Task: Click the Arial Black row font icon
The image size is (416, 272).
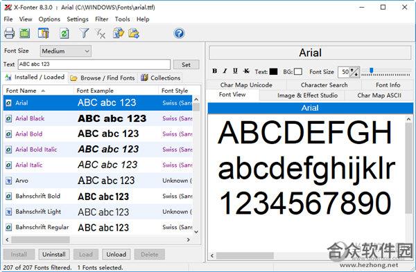Action: click(9, 118)
